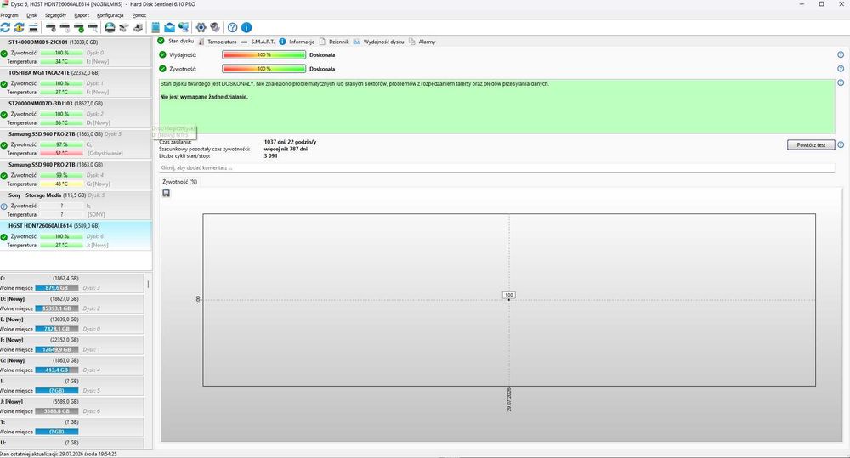
Task: Switch to the Wydajność dysku tab
Action: pyautogui.click(x=379, y=42)
